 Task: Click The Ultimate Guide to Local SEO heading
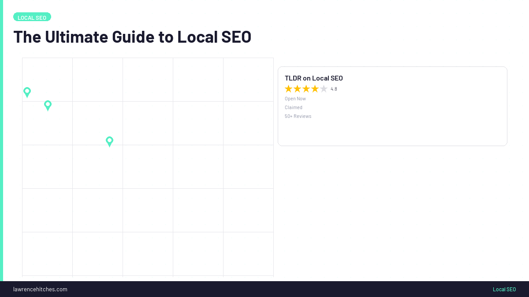coord(132,37)
